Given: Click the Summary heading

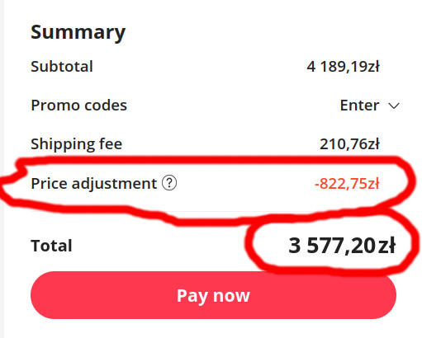Looking at the screenshot, I should (x=78, y=32).
